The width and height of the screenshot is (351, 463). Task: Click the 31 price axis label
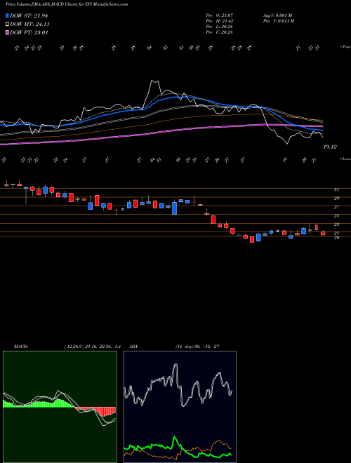tap(336, 190)
